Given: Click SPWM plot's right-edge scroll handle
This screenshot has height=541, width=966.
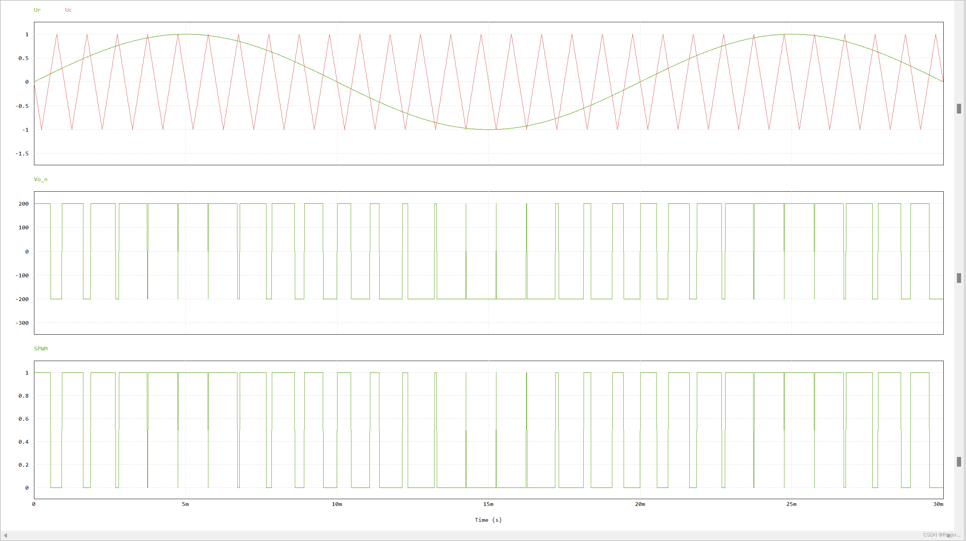Looking at the screenshot, I should (959, 462).
